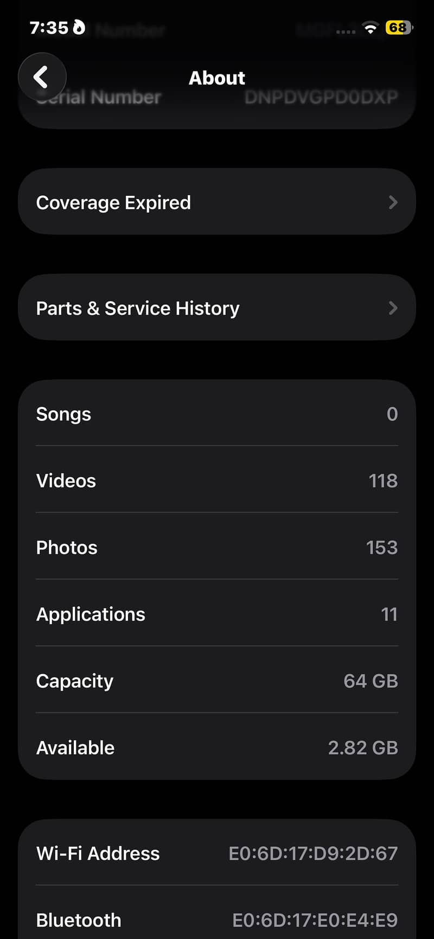Select the Wi-Fi Address value
The width and height of the screenshot is (434, 939).
pos(313,853)
